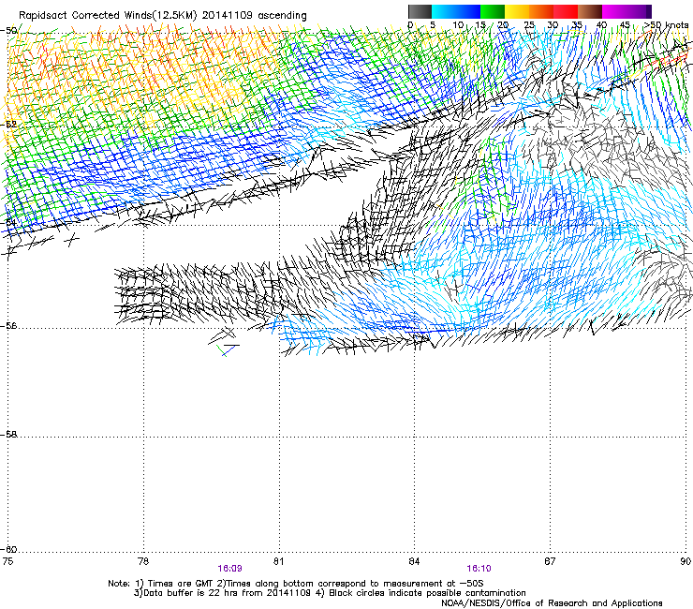
Task: Click the latitude label -52
Action: (8, 125)
